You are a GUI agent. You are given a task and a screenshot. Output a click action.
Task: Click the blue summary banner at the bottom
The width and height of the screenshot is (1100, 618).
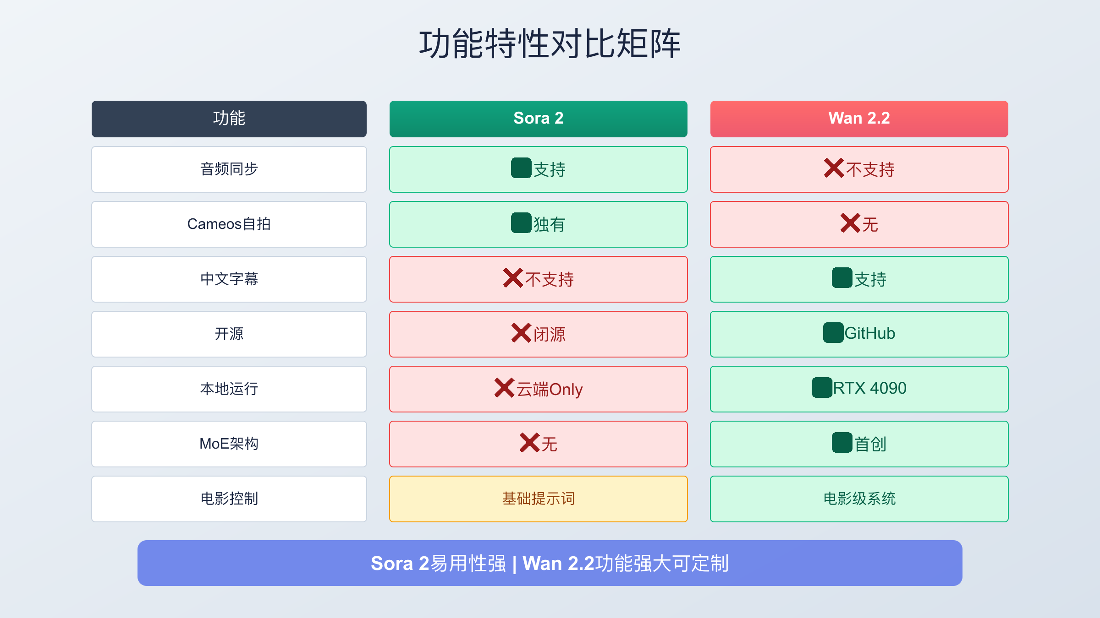tap(550, 563)
